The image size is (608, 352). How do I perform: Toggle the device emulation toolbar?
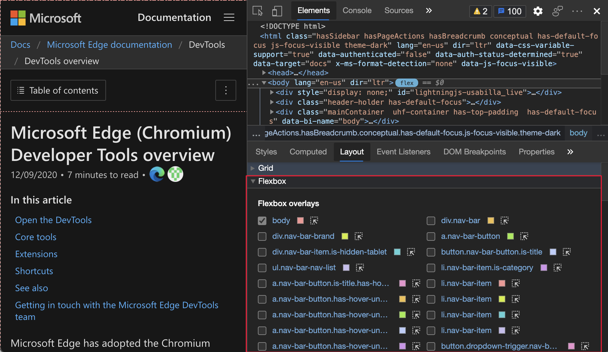pos(277,11)
